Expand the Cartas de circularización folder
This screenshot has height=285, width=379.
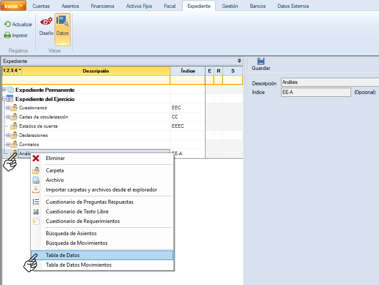8,117
